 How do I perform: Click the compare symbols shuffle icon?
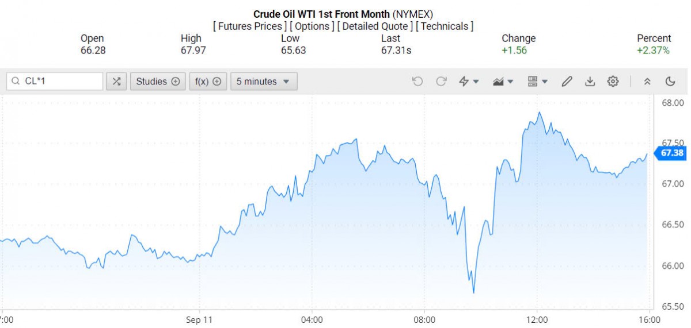(116, 82)
